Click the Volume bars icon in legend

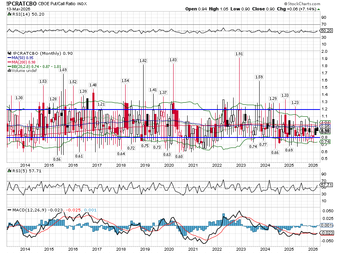(x=10, y=71)
